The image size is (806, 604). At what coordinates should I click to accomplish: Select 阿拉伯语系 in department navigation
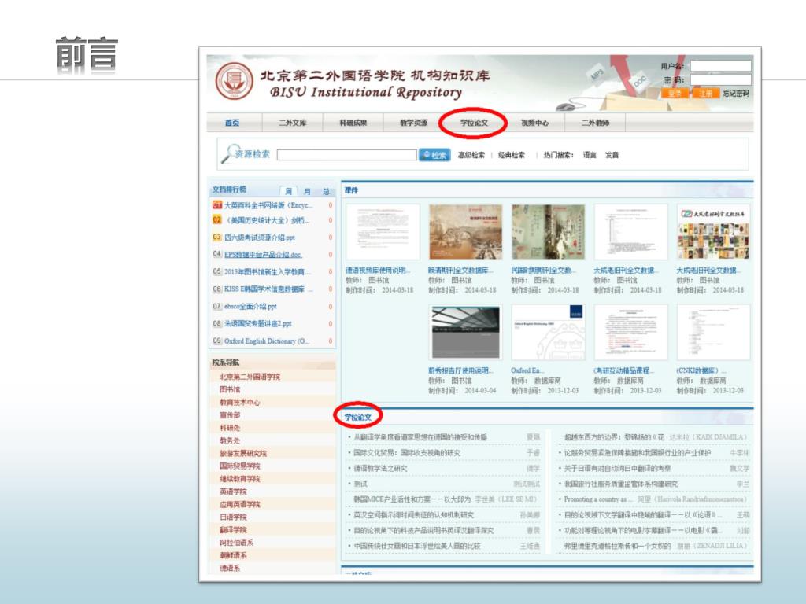pos(236,543)
